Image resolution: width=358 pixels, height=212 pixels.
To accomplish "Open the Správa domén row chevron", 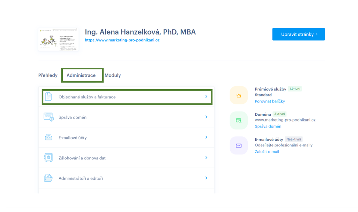I will click(206, 117).
